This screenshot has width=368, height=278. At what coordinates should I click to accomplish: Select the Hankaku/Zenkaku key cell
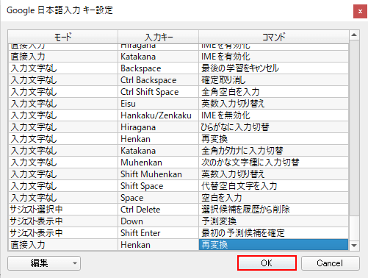[159, 115]
